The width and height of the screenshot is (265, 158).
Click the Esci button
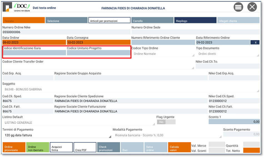point(132,147)
